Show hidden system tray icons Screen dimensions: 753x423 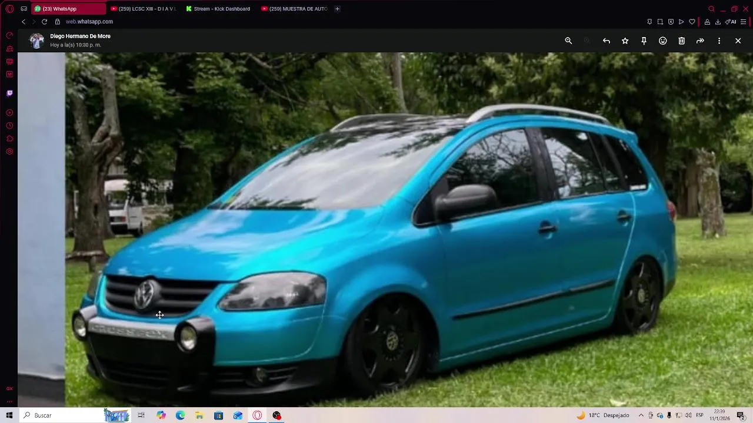click(641, 415)
